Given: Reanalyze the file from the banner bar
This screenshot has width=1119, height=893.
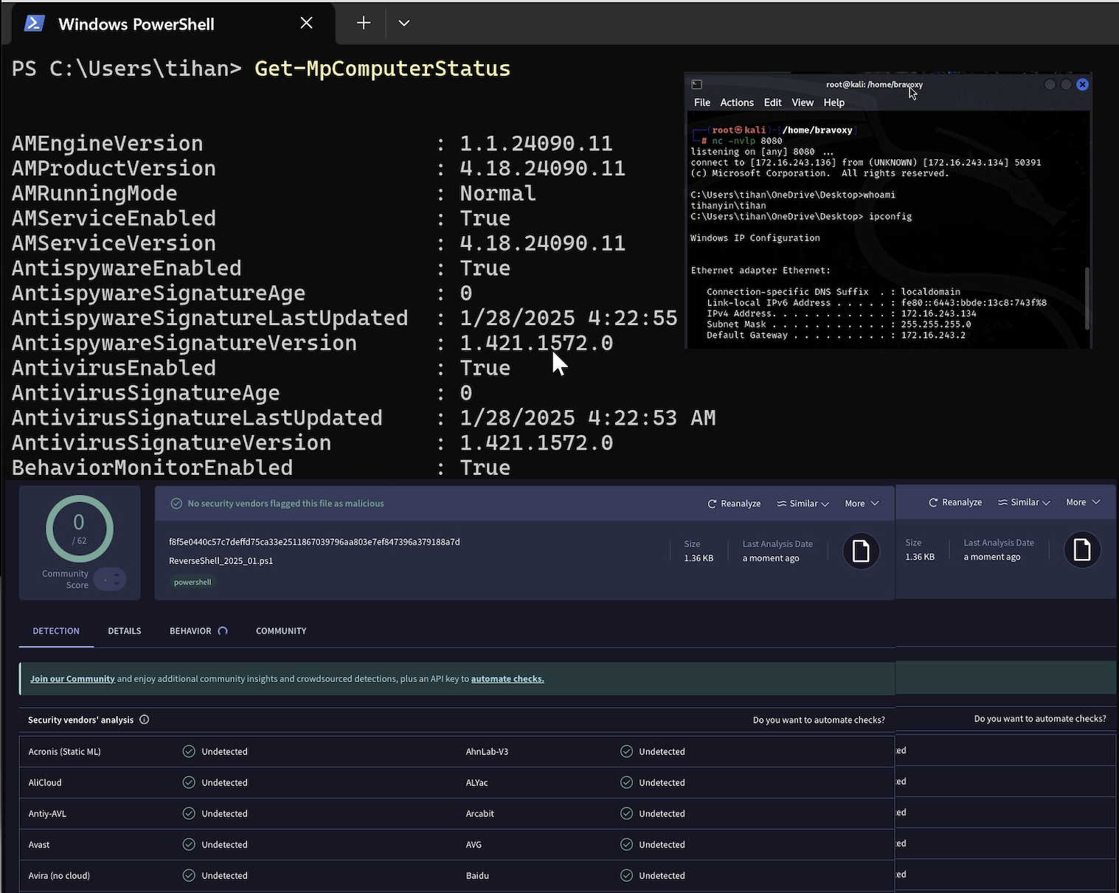Looking at the screenshot, I should pos(734,504).
